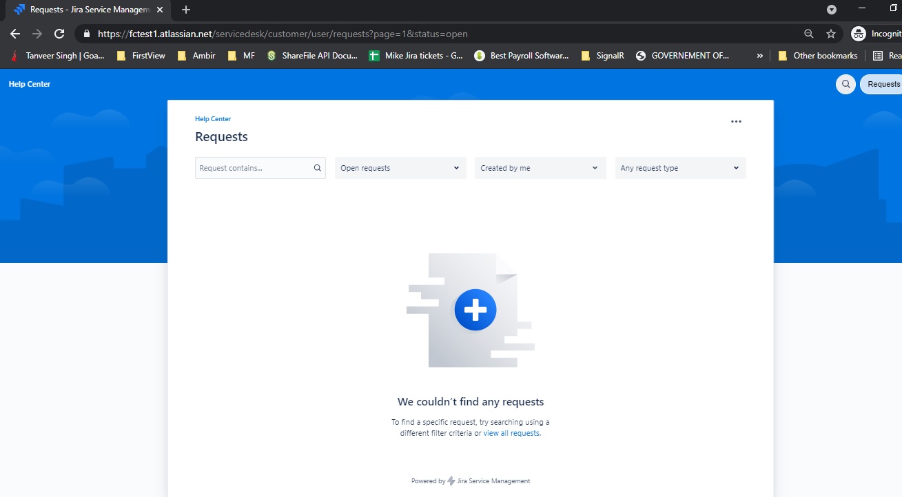
Task: Click the browser address bar URL
Action: coord(283,34)
